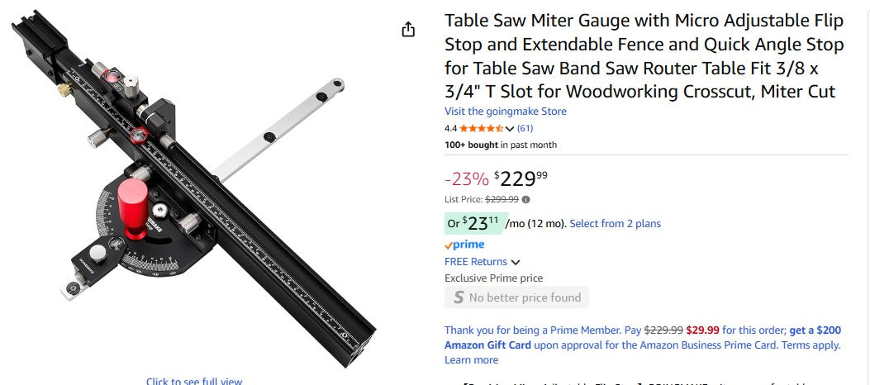The width and height of the screenshot is (870, 385).
Task: Open the miter gauge product image
Action: click(190, 190)
